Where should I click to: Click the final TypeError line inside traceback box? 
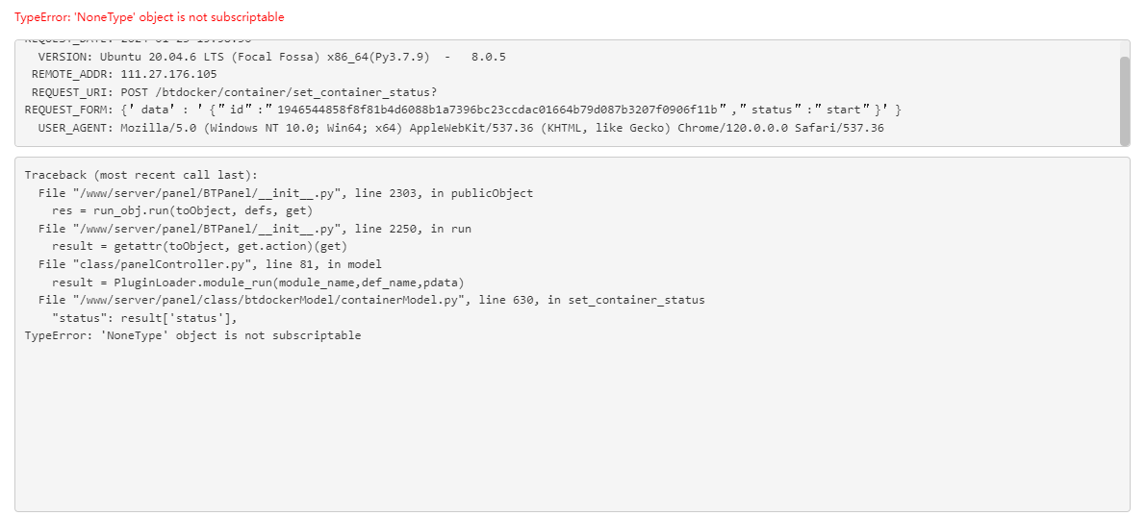click(x=193, y=335)
